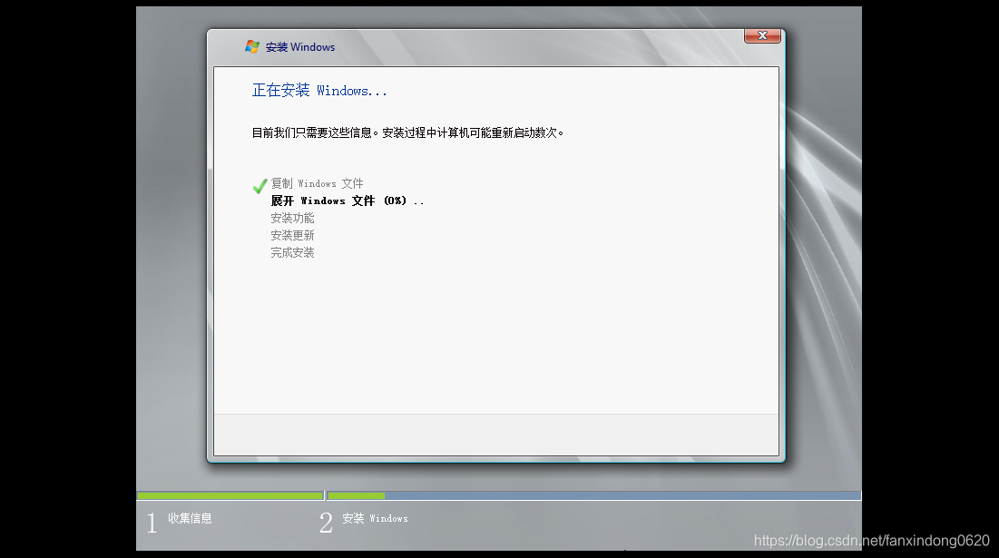
Task: Click the stage 1 收集信息 label
Action: 190,518
